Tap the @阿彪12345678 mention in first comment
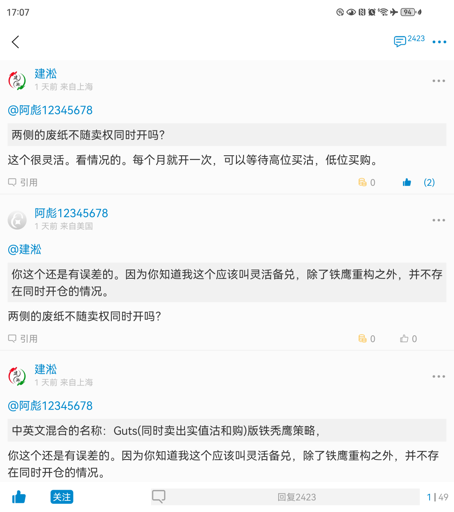 [50, 110]
